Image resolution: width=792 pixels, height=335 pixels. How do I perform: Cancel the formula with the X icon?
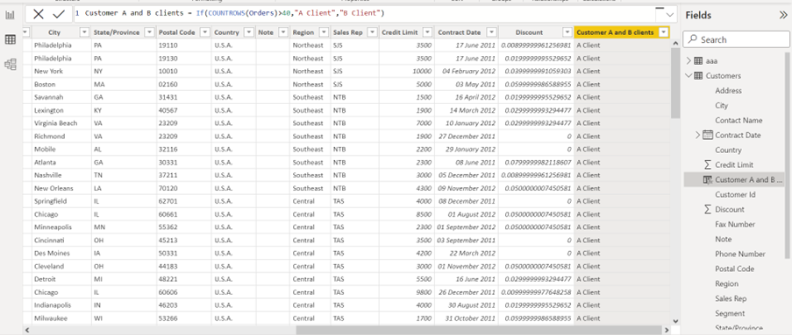(x=39, y=14)
